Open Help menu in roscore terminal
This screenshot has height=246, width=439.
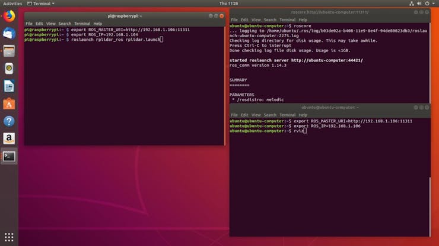pos(303,20)
